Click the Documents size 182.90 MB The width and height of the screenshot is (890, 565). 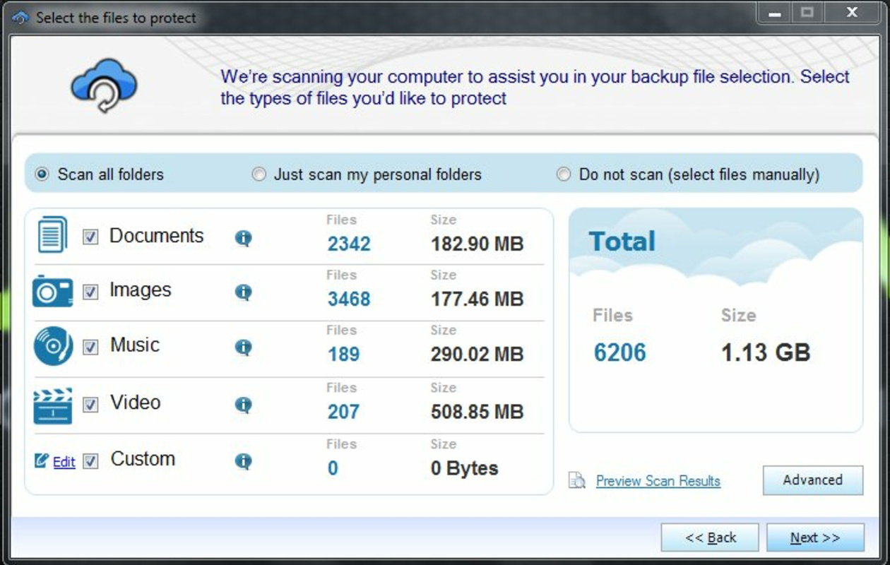point(477,244)
